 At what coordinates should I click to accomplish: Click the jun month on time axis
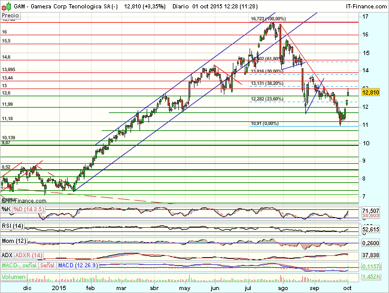215,288
